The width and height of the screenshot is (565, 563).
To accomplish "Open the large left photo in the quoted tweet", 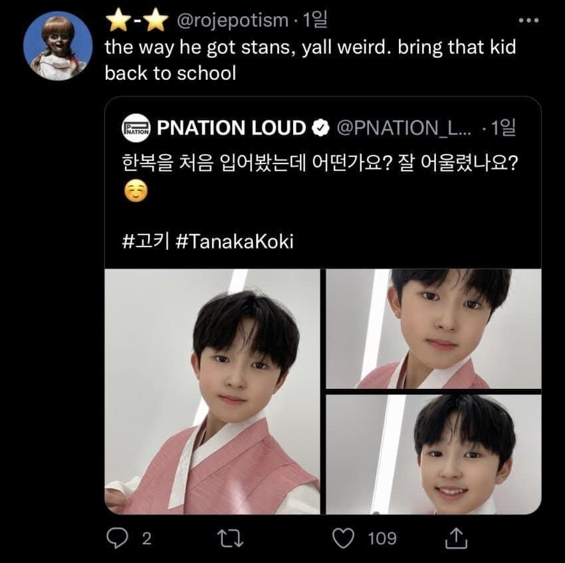I will [x=212, y=391].
